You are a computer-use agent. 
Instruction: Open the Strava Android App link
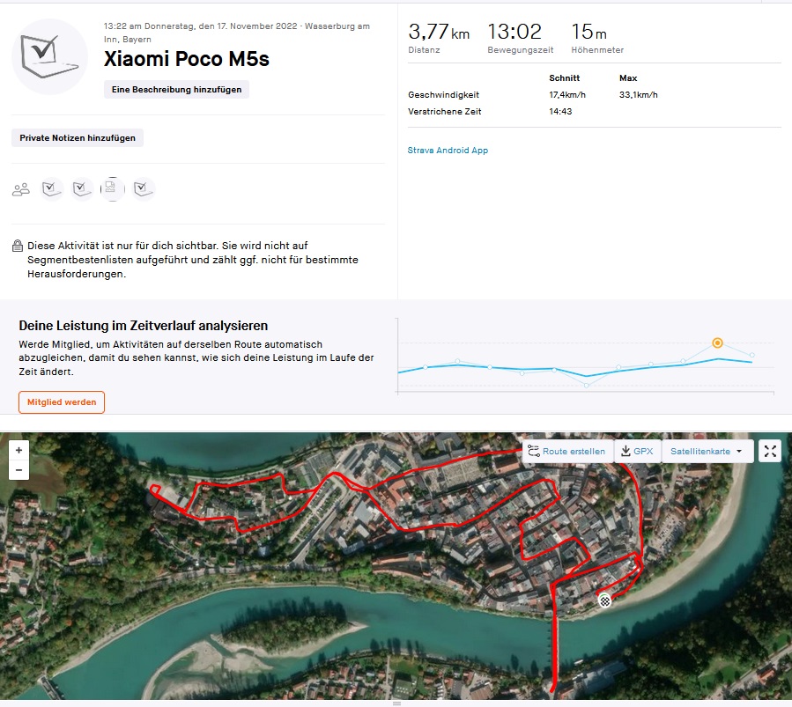(448, 151)
